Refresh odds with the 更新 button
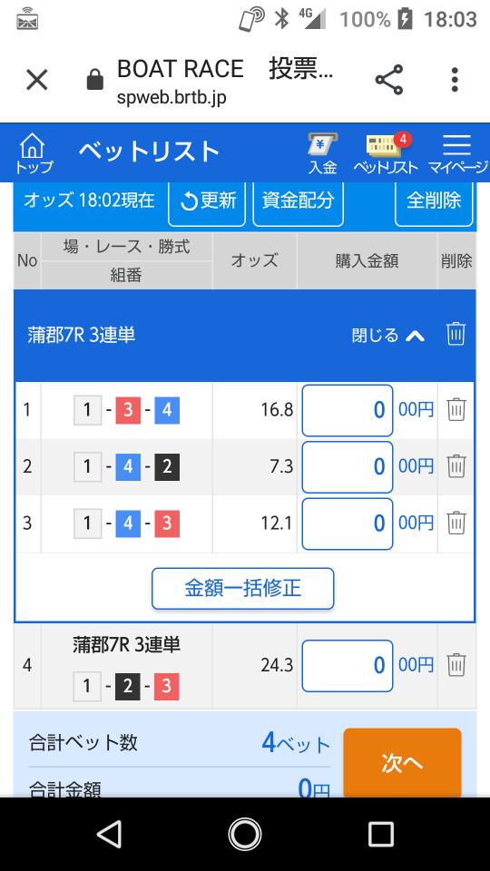Image resolution: width=490 pixels, height=871 pixels. [207, 201]
